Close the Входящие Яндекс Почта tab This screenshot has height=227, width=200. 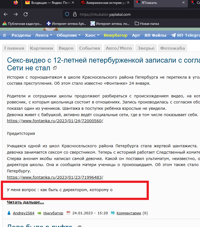(73, 2)
